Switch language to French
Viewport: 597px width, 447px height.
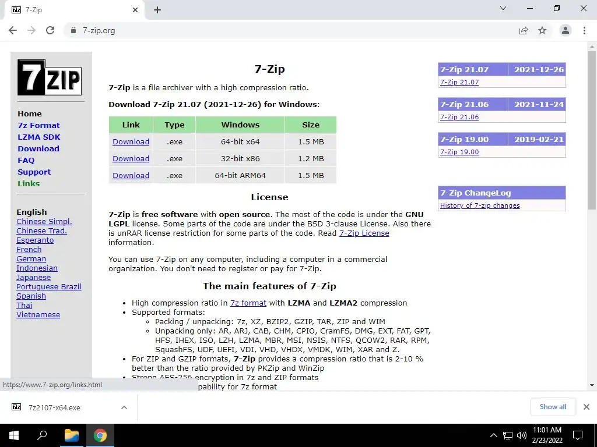click(29, 249)
